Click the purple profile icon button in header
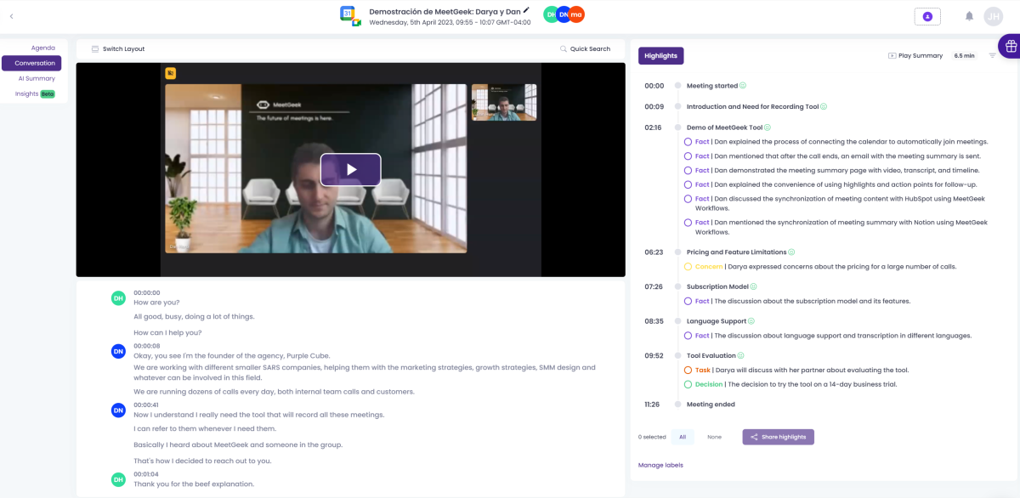 pyautogui.click(x=927, y=16)
